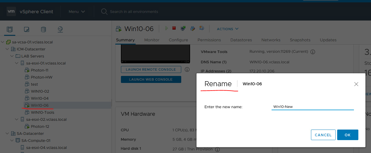Collapse the SA-Compute-01 cluster node

12,140
